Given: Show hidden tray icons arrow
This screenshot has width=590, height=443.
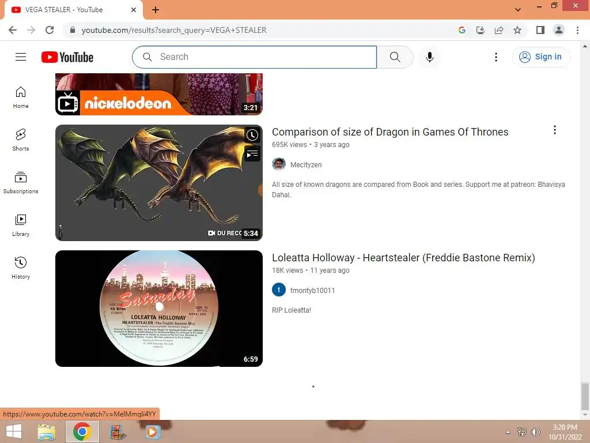Looking at the screenshot, I should pos(508,432).
